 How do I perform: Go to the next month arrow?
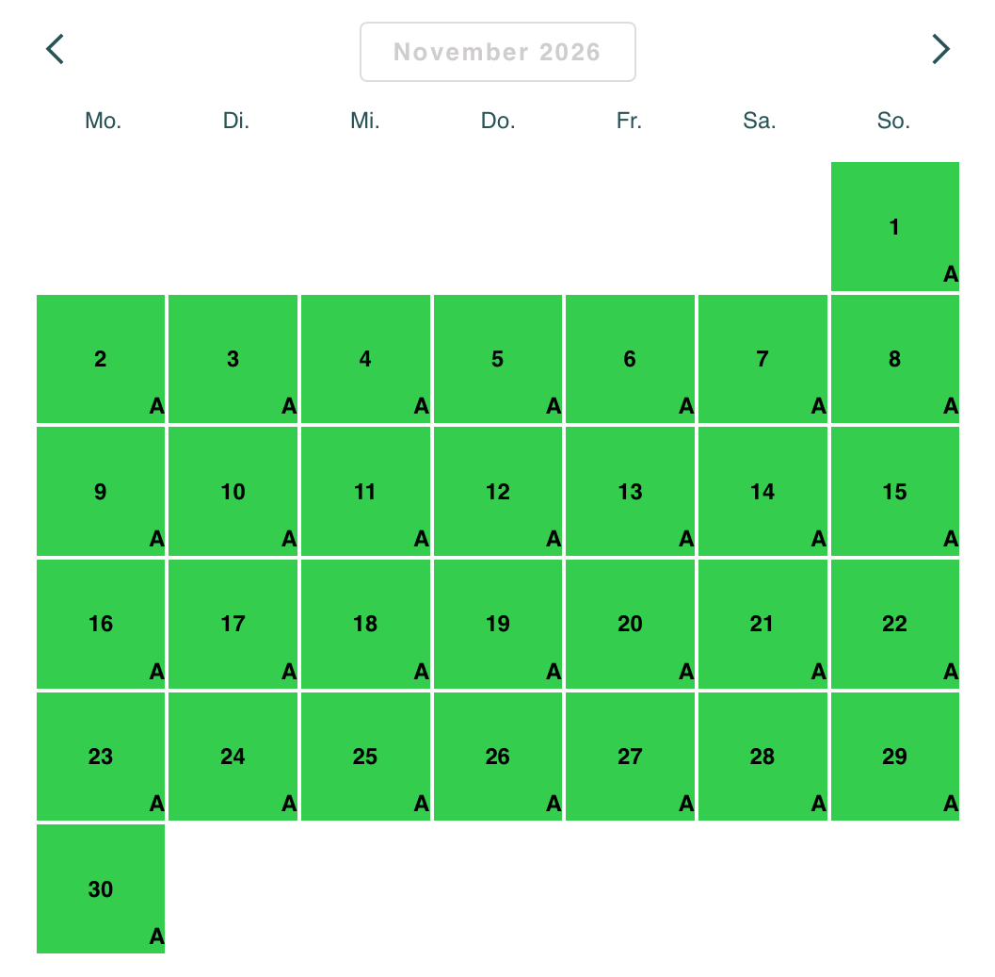939,49
